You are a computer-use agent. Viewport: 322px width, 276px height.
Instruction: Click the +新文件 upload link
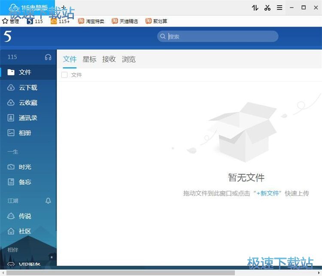click(x=267, y=193)
